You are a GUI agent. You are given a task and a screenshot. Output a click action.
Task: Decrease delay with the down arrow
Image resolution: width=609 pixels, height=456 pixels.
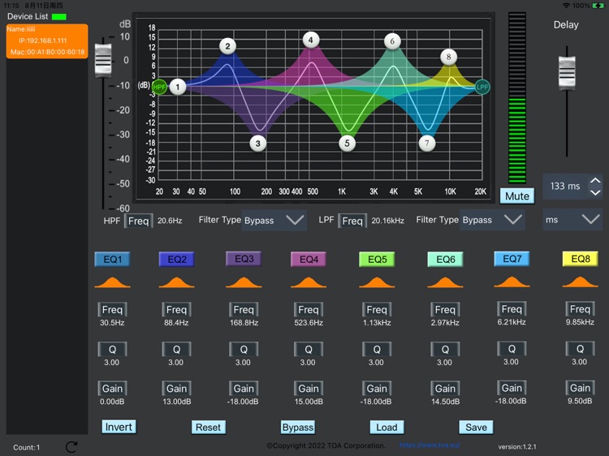(x=595, y=192)
